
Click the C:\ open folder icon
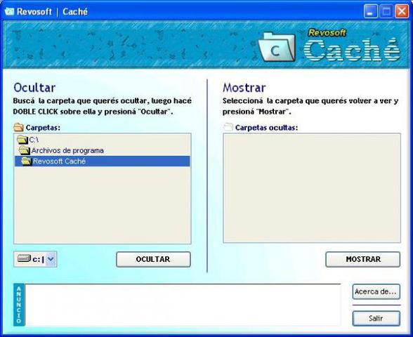(x=22, y=140)
